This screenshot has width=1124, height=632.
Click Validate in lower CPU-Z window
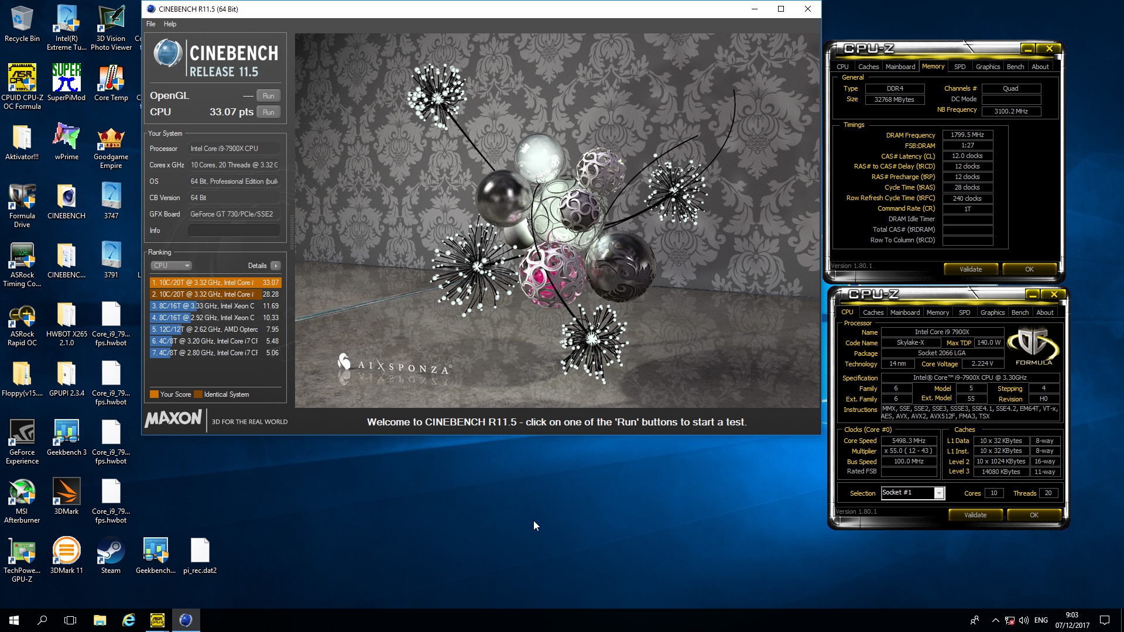(975, 515)
